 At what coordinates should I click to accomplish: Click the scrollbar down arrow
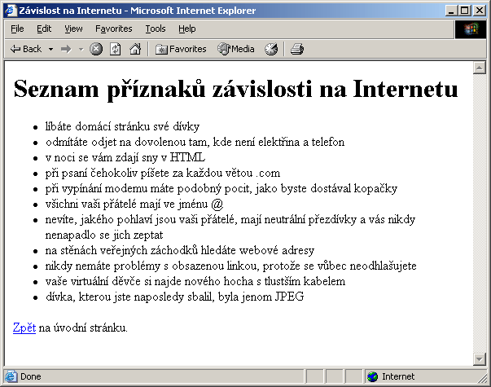pyautogui.click(x=480, y=359)
